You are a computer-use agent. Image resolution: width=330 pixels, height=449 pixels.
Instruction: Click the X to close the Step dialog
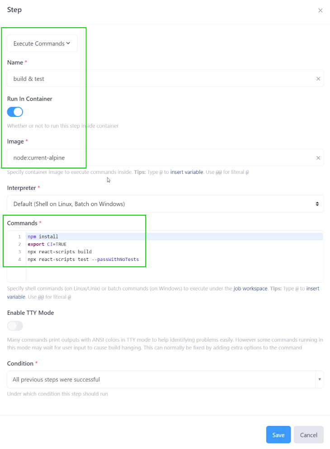click(321, 10)
